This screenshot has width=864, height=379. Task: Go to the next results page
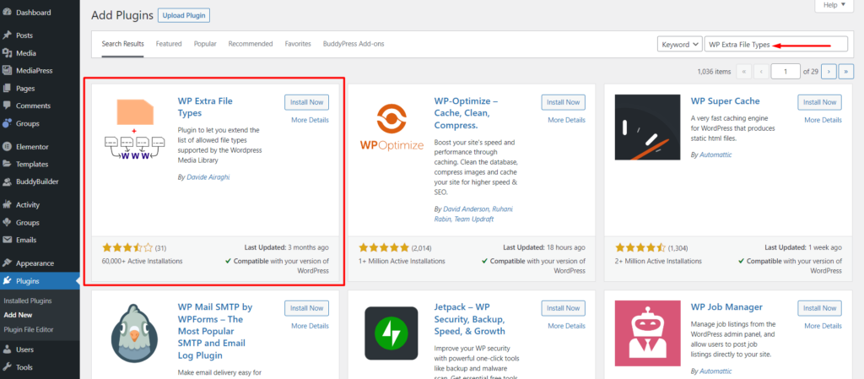(829, 72)
